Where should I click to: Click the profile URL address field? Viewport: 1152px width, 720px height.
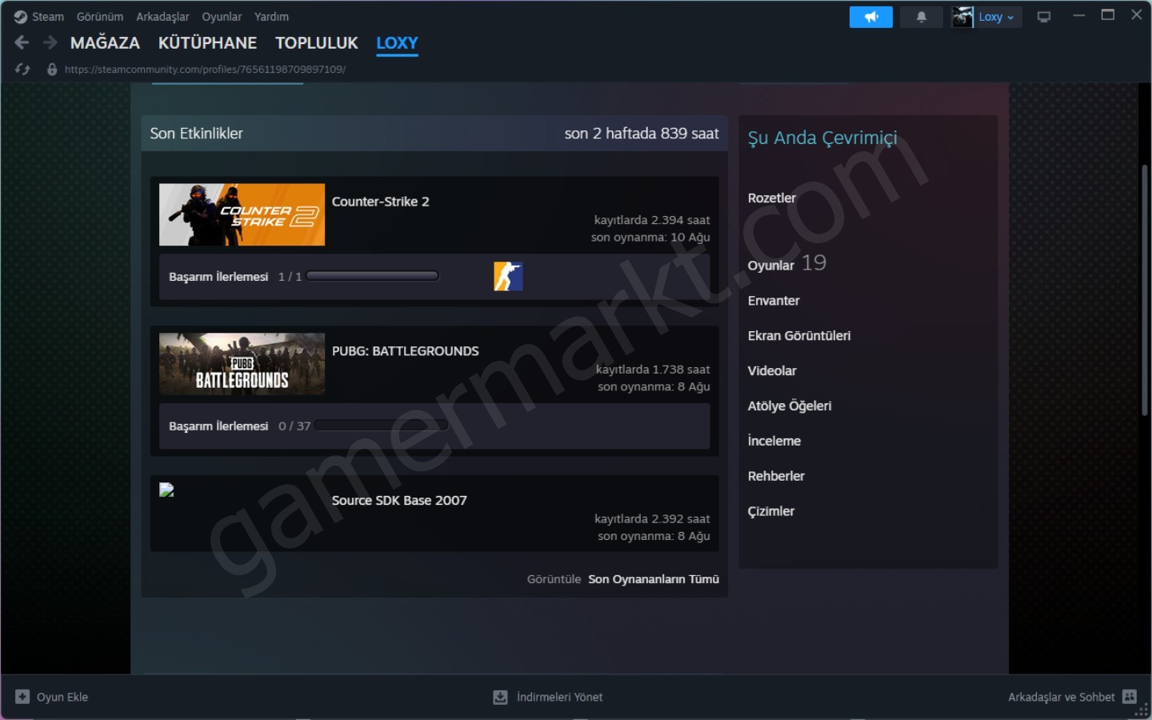click(205, 70)
